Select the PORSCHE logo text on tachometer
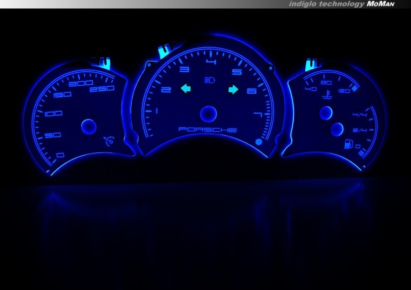The height and width of the screenshot is (290, 411). click(208, 130)
